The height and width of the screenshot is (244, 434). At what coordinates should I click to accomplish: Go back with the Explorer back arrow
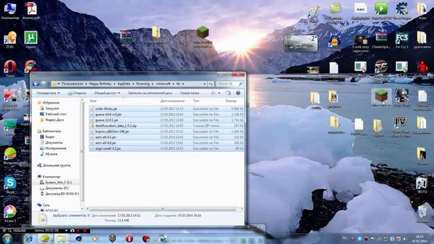point(36,83)
